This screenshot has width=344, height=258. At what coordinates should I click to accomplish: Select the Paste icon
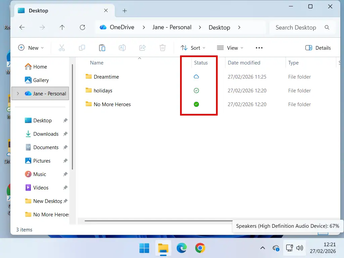102,48
